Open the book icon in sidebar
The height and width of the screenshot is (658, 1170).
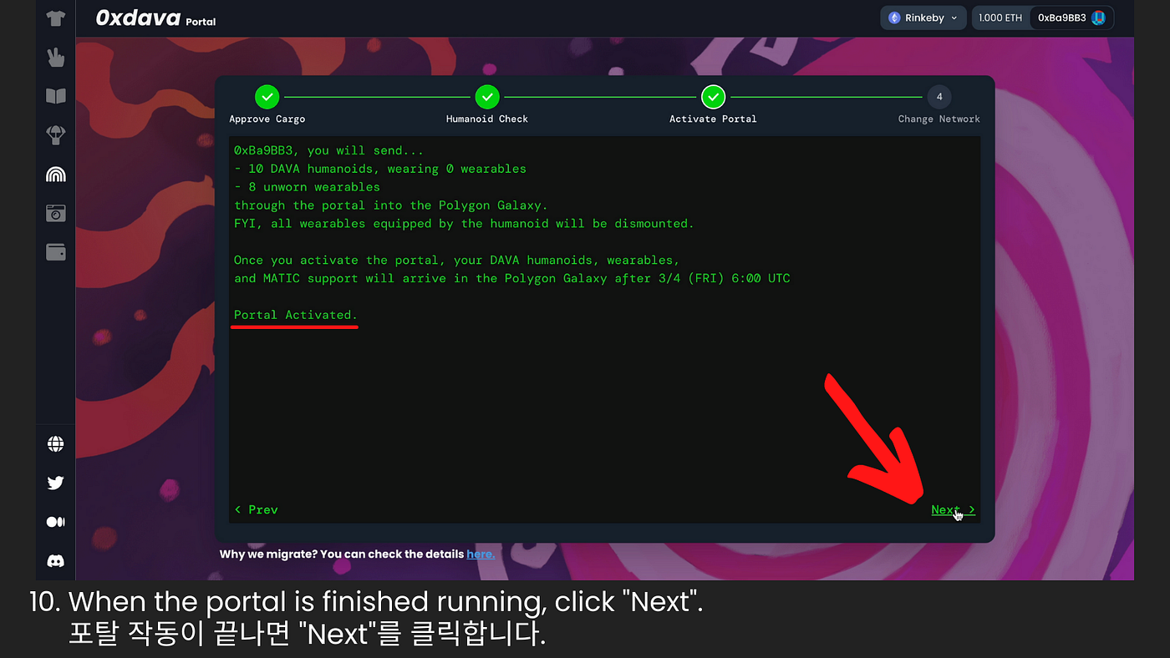coord(56,96)
